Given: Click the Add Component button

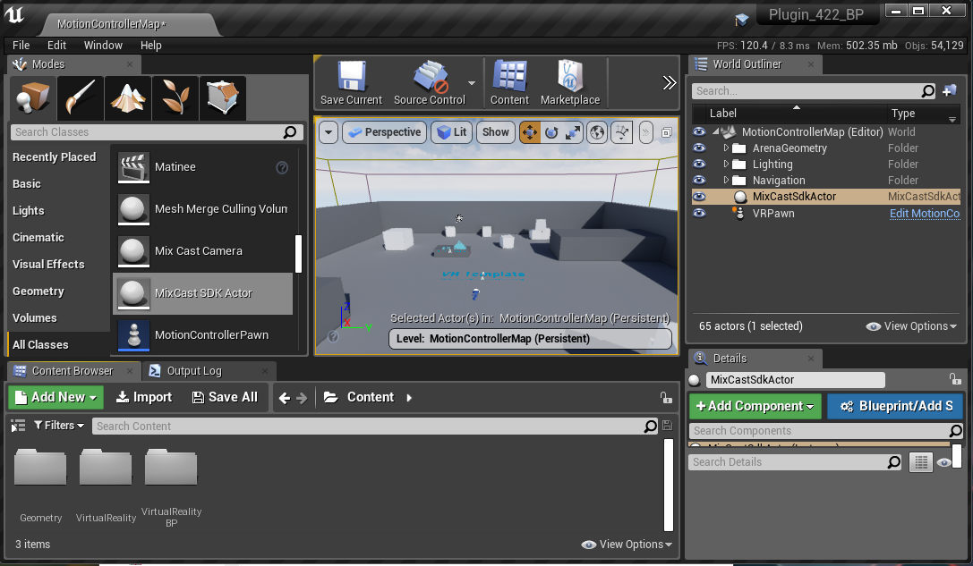Looking at the screenshot, I should [755, 406].
